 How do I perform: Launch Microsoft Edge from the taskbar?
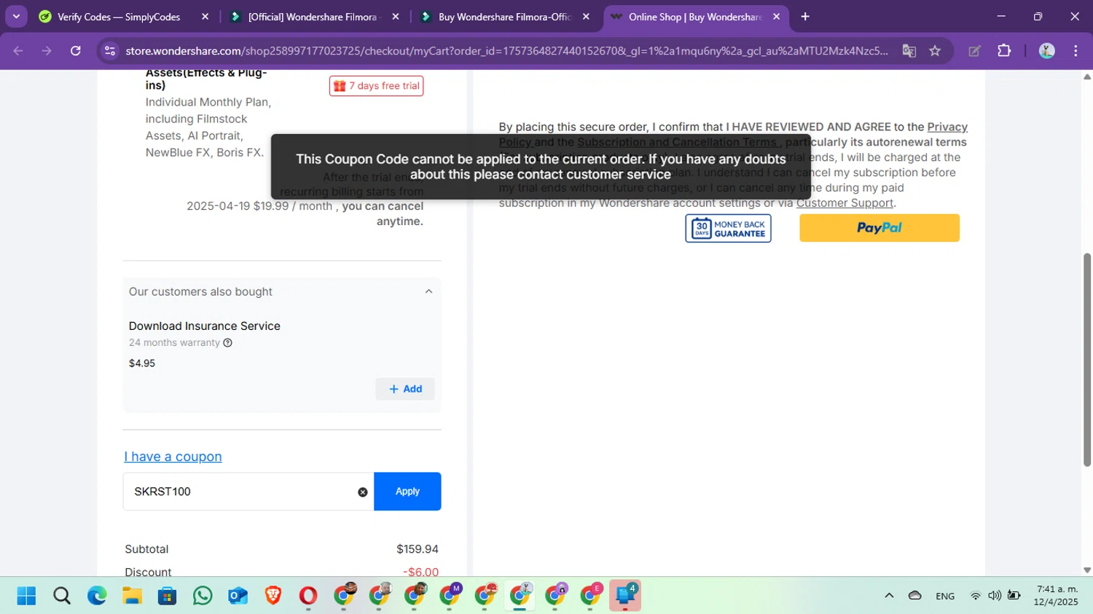click(97, 596)
